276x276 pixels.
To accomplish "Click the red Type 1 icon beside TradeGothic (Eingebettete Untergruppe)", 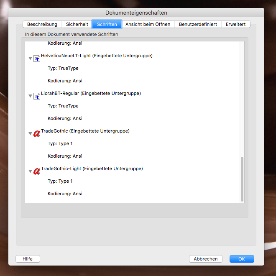I will 37,133.
